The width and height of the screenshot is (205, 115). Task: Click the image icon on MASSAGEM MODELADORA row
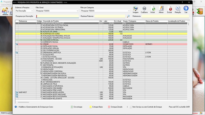(x=17, y=92)
